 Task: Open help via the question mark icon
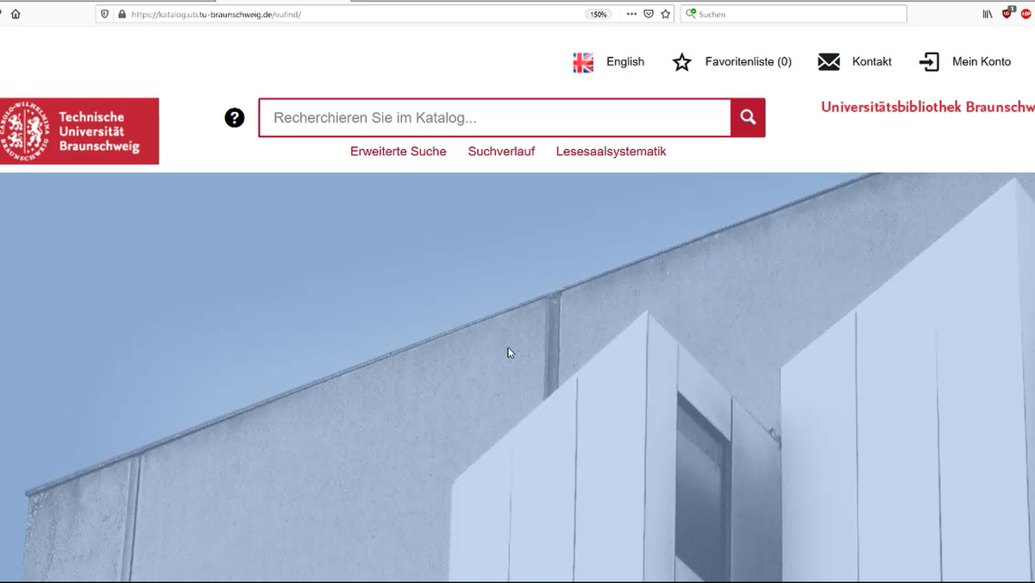[x=235, y=118]
